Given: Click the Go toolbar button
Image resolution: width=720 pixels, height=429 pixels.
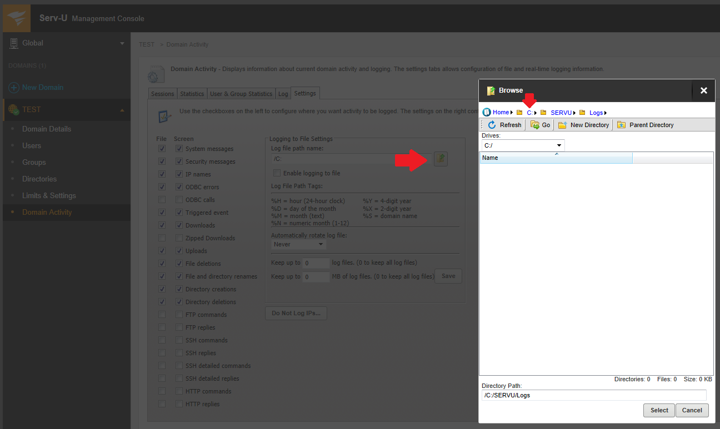Looking at the screenshot, I should 541,125.
